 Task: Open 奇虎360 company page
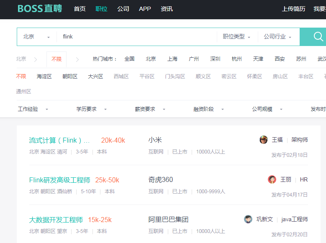161,179
